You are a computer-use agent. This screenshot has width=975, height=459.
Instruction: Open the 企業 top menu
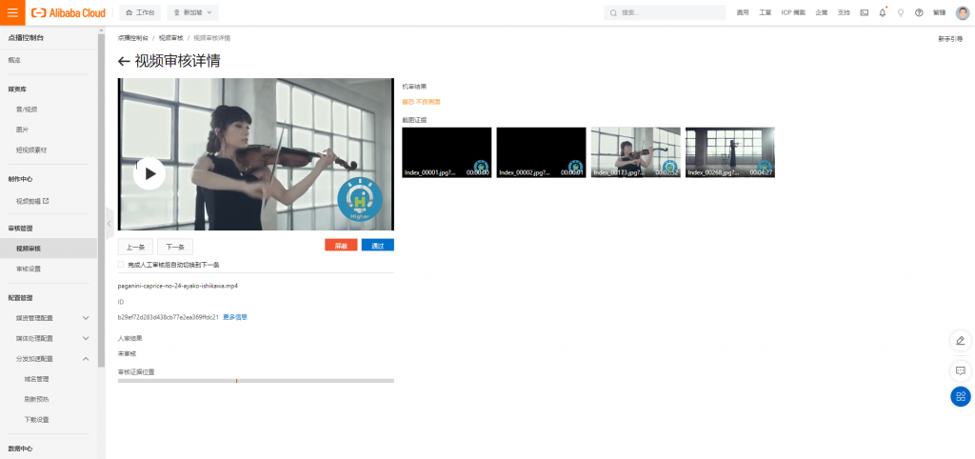(x=822, y=12)
